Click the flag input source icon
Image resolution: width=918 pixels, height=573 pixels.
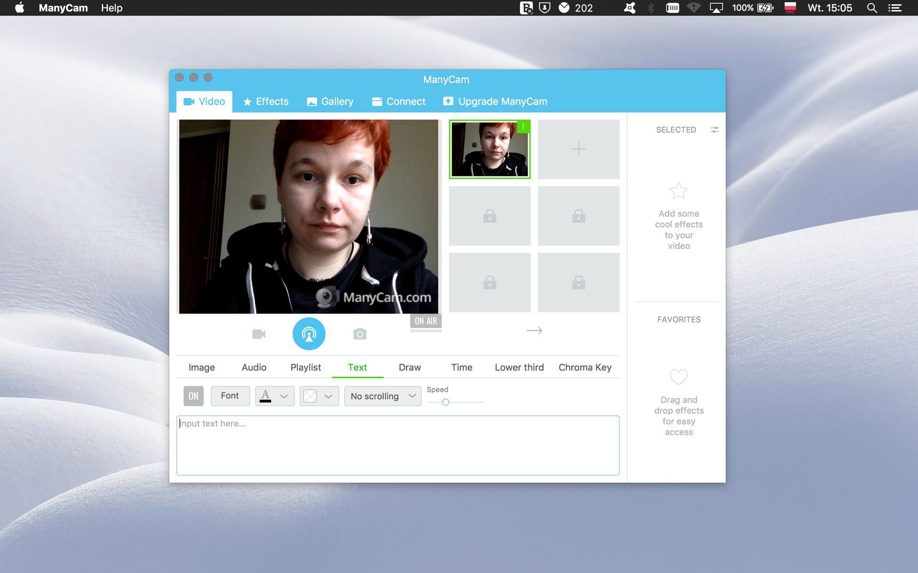tap(790, 7)
